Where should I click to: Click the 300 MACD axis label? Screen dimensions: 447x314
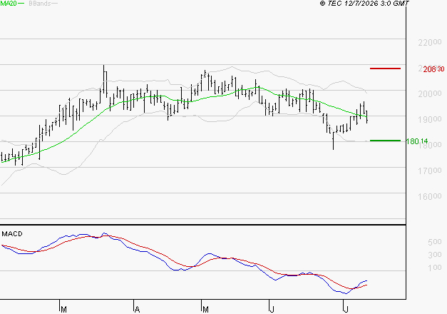click(435, 255)
